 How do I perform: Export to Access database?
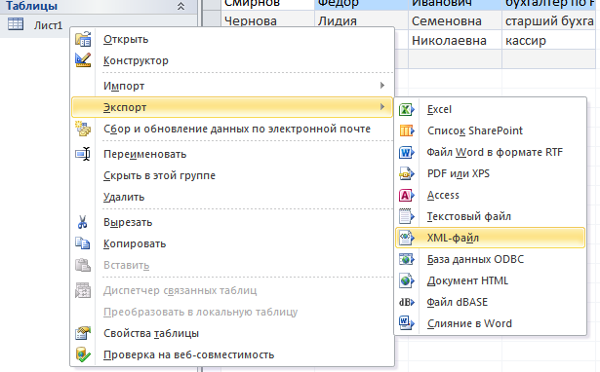(x=490, y=195)
